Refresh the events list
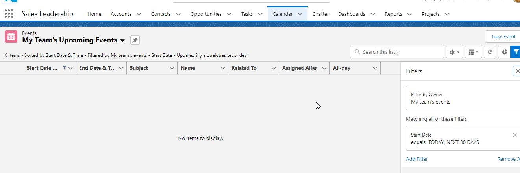 490,52
